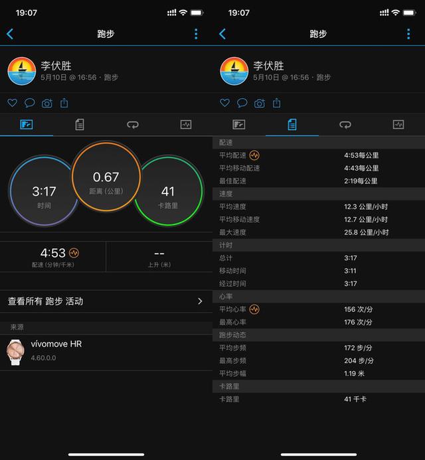Tap the Wi-Fi icon on right status bar
Viewport: 425px width, 460px height.
tap(396, 13)
